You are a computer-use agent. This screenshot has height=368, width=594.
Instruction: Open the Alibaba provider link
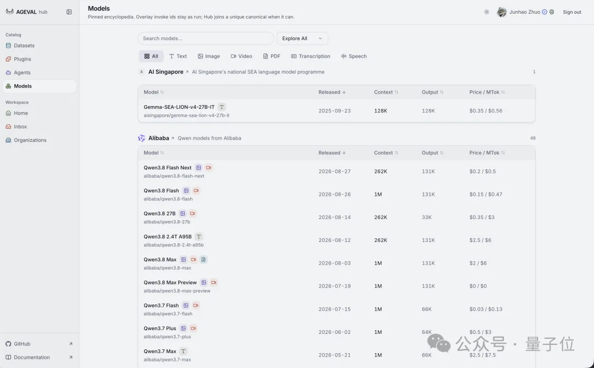click(x=161, y=138)
